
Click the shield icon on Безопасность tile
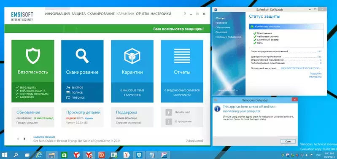33,56
